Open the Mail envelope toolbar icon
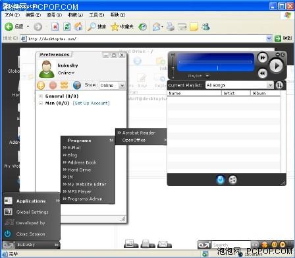This screenshot has width=295, height=258. (x=157, y=27)
